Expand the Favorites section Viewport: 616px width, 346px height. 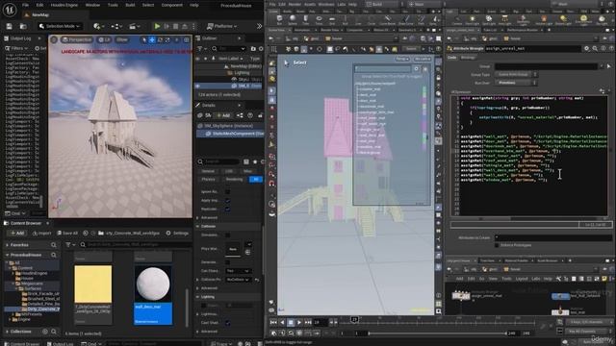pos(7,245)
